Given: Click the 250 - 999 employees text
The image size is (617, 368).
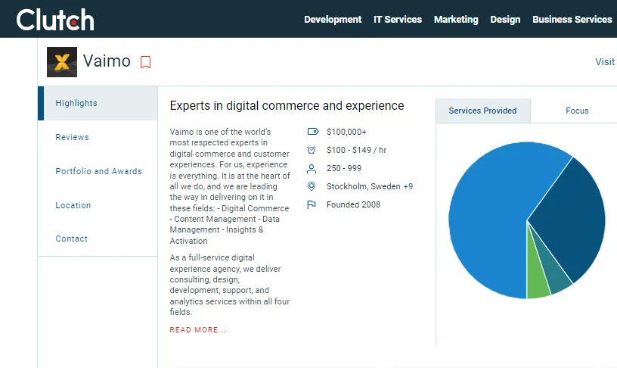Looking at the screenshot, I should (344, 168).
